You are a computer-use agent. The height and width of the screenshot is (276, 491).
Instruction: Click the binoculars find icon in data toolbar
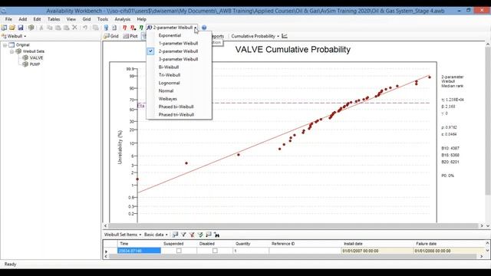tap(216, 235)
